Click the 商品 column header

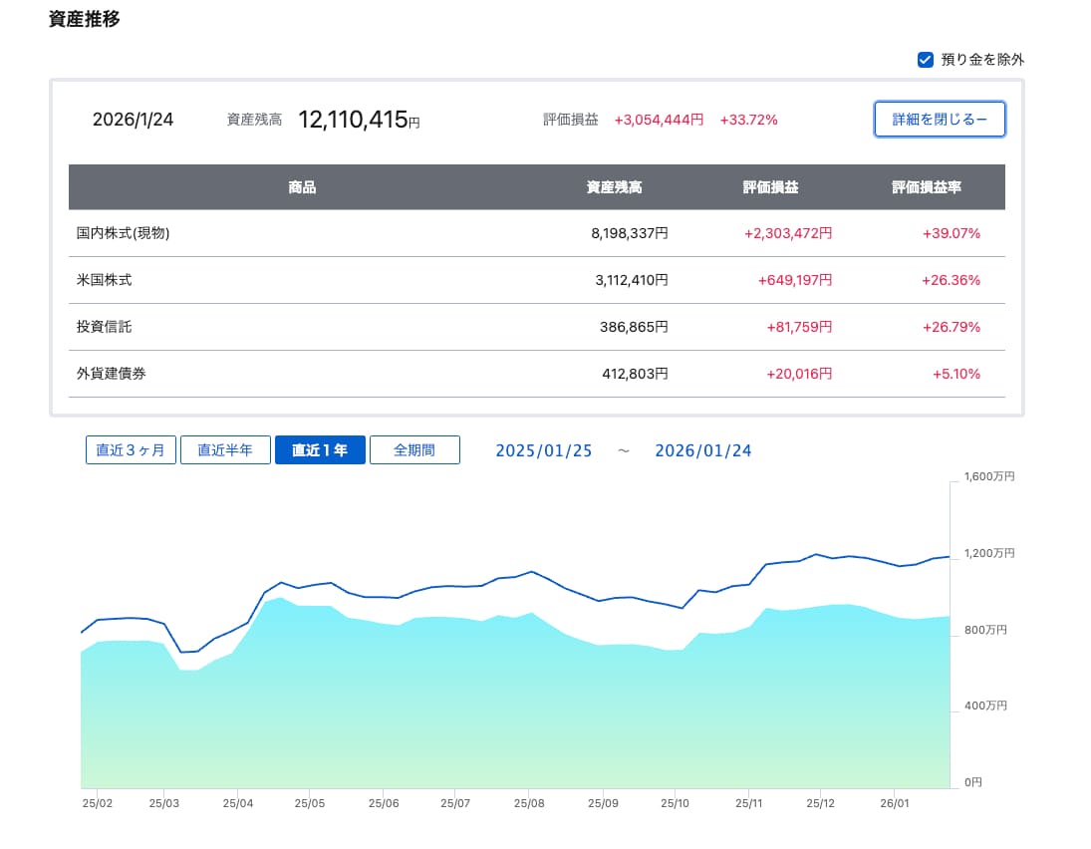302,187
